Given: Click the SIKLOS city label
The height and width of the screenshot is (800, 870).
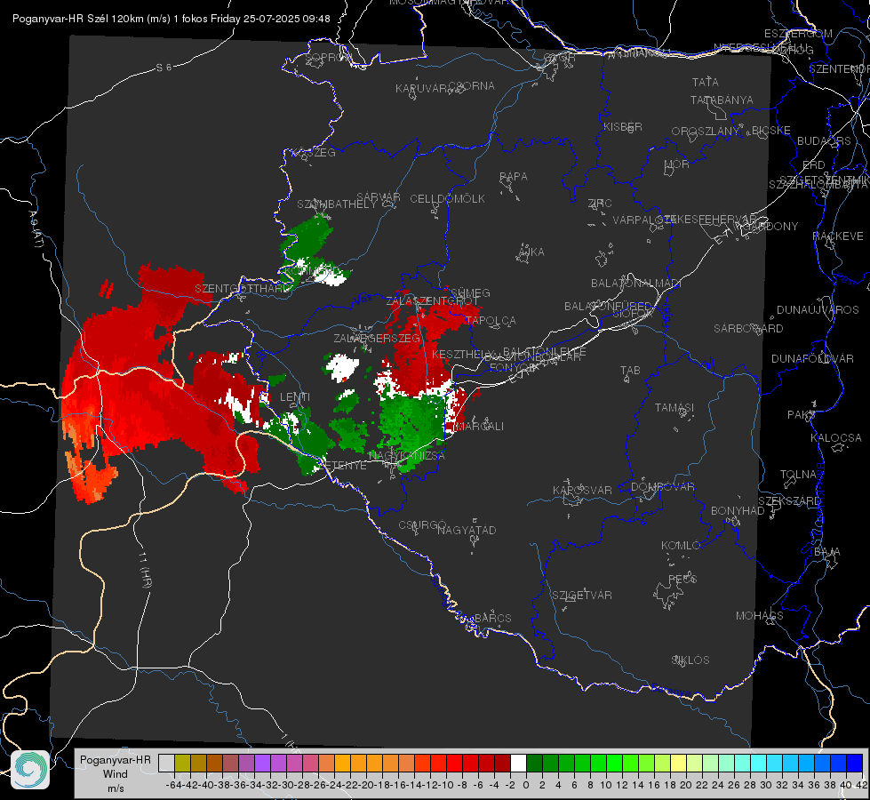Looking at the screenshot, I should coord(690,660).
